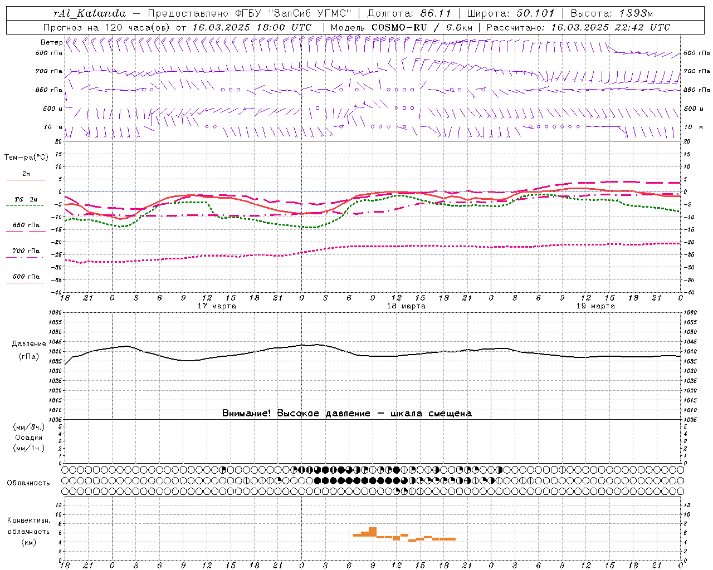Image resolution: width=713 pixels, height=570 pixels.
Task: Click the 500 м wind level label on left
Action: click(x=53, y=109)
